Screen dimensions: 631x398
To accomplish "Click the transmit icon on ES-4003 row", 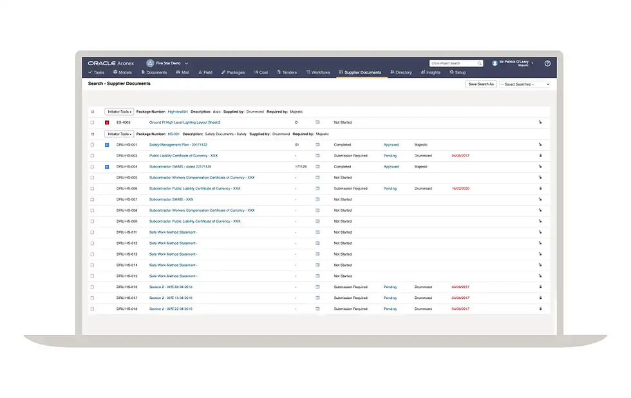I will click(540, 122).
